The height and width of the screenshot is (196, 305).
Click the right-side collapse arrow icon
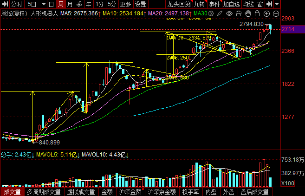click(269, 4)
